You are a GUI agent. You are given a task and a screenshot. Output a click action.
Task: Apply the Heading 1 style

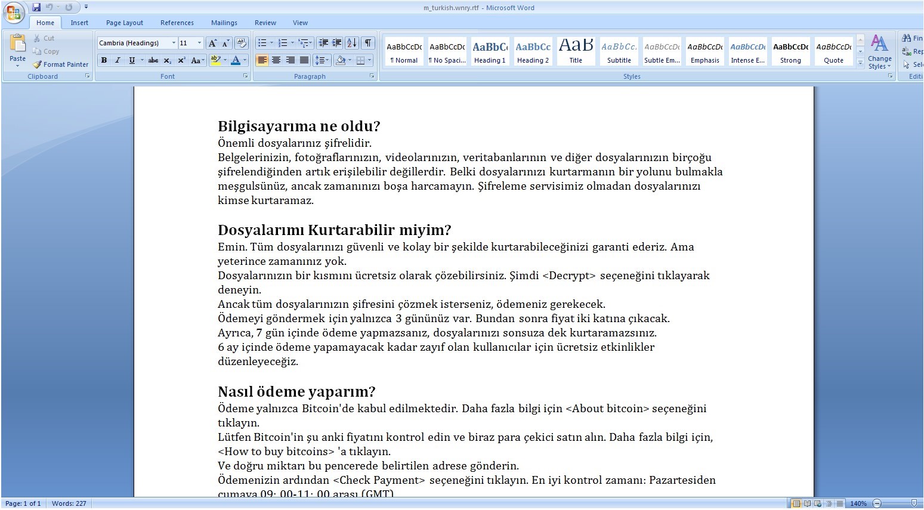(x=490, y=51)
